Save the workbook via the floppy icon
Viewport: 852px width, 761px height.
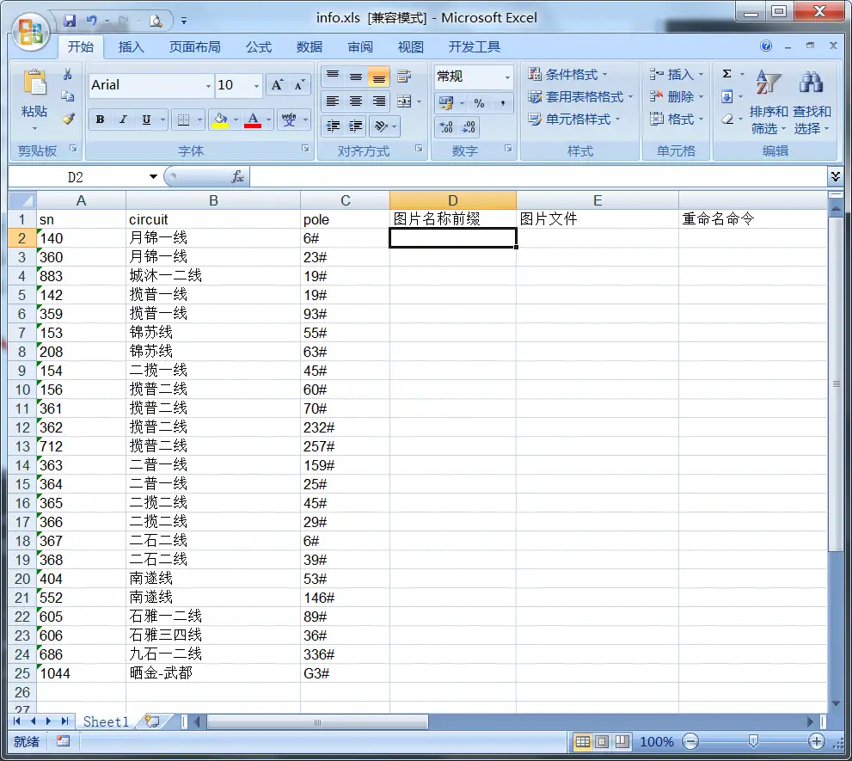coord(70,19)
